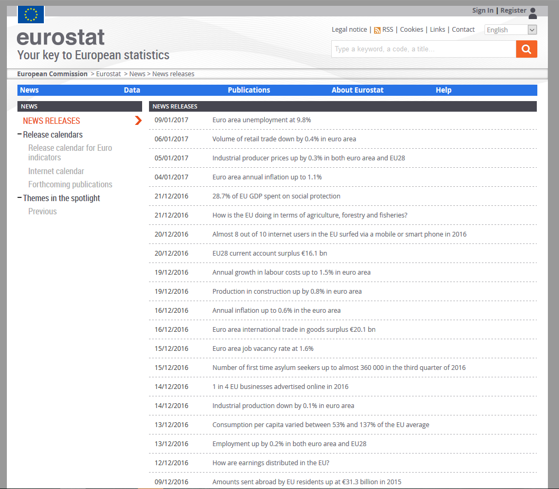Open 'Volume of retail trade down by 0.4%' release
The image size is (559, 489).
point(284,139)
